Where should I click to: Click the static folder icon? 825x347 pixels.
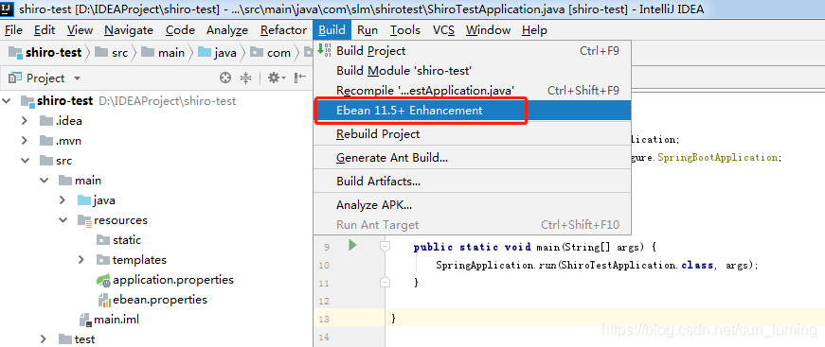click(103, 240)
